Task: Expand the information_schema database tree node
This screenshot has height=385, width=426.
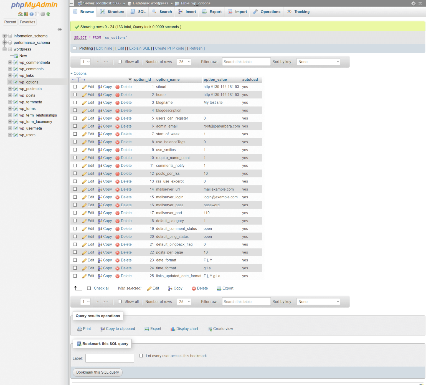Action: [x=4, y=36]
